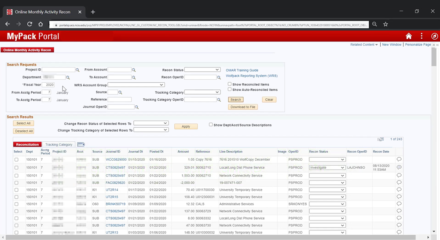Open Recon Status dropdown for WCC0829000 row
This screenshot has height=240, width=440.
(327, 159)
